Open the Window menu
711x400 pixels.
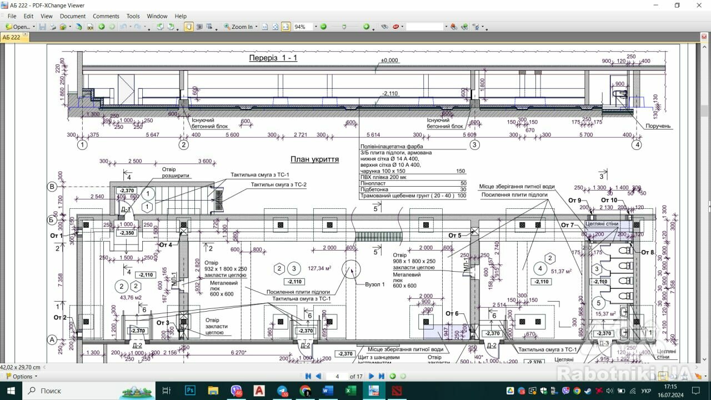157,16
